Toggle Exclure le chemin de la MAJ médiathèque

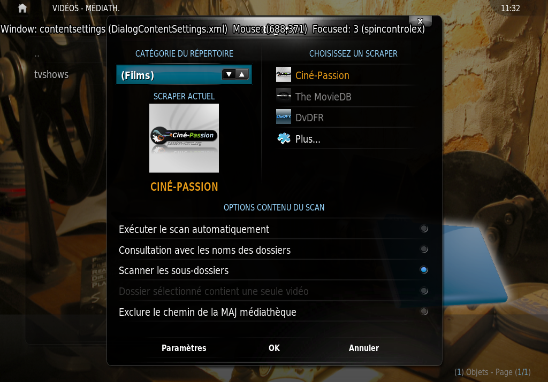(x=273, y=311)
